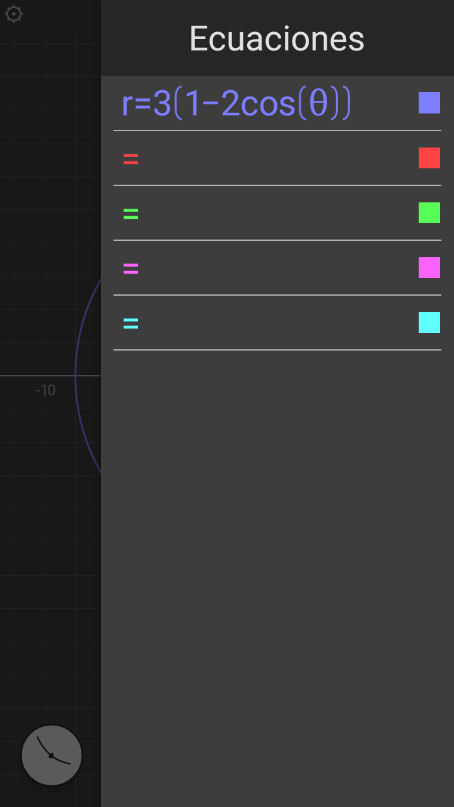Select the empty cyan equation field
The width and height of the screenshot is (454, 807).
[265, 323]
